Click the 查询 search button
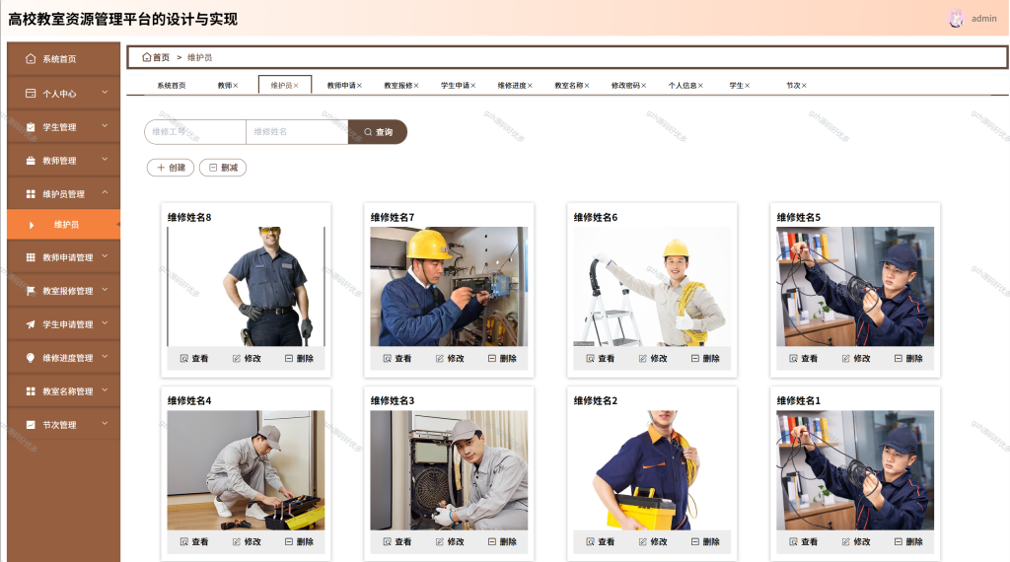This screenshot has width=1010, height=562. [378, 132]
